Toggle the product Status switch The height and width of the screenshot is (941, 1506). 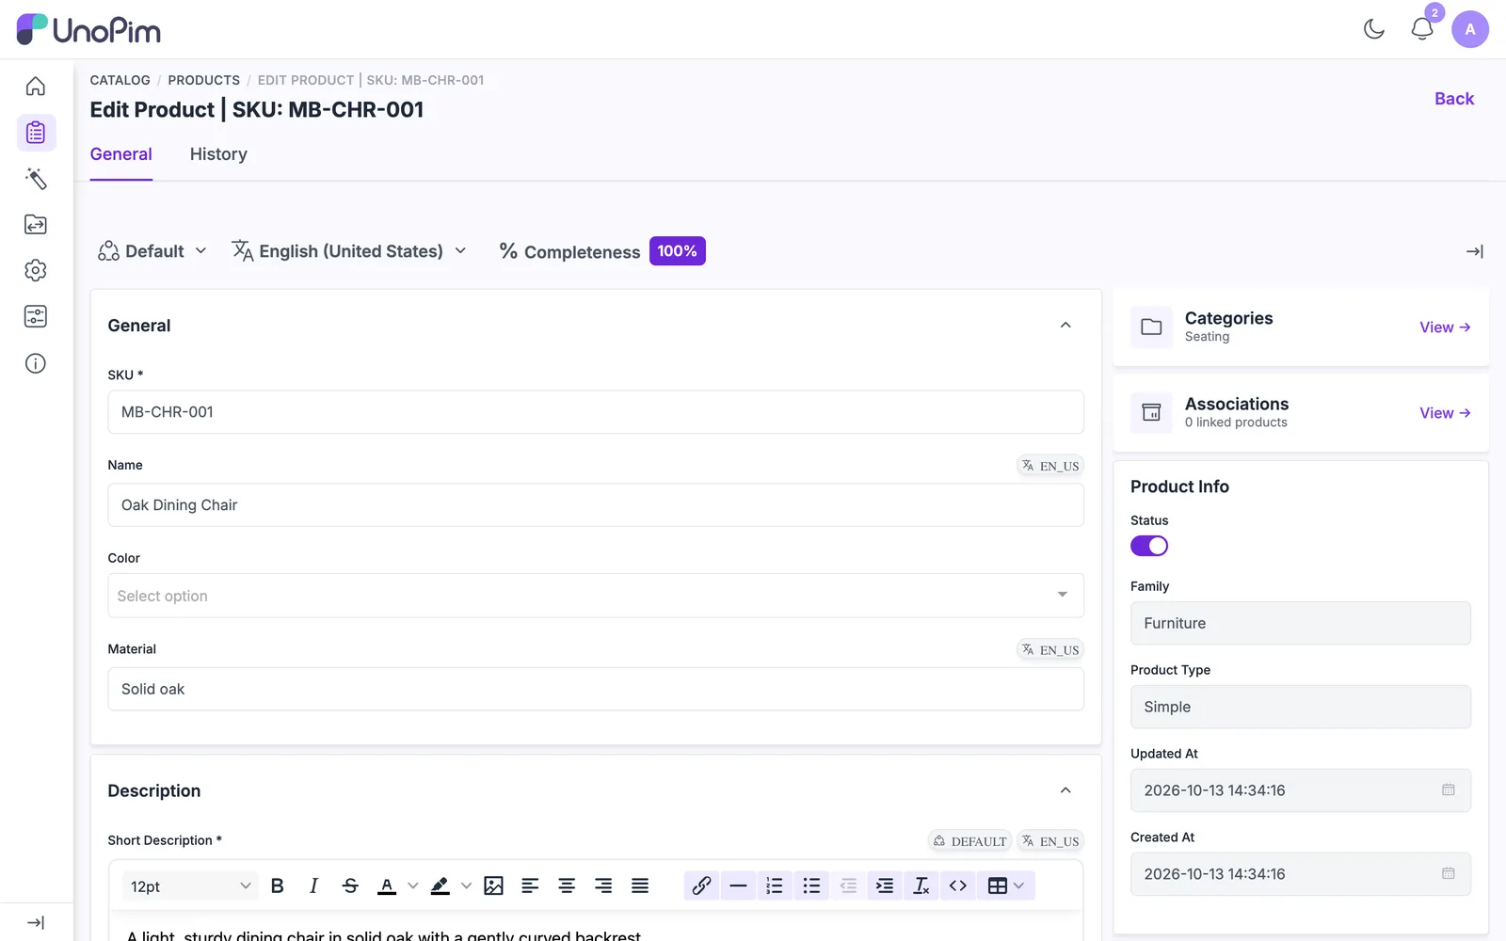(1149, 546)
